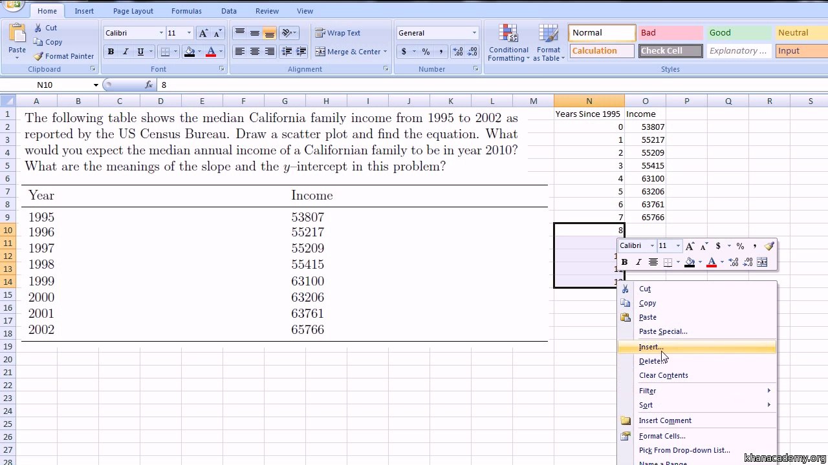Screen dimensions: 828x465
Task: Select Clear Contents in context menu
Action: [x=697, y=375]
